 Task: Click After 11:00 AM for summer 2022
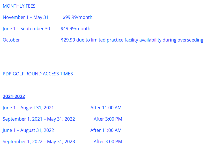pos(106,130)
